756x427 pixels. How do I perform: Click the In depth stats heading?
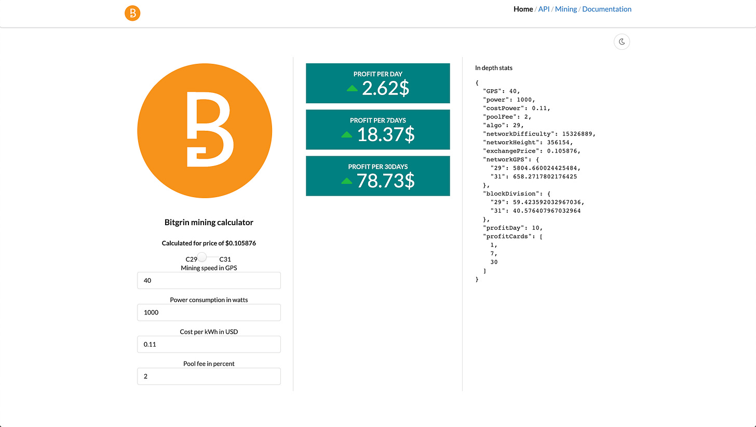coord(493,68)
